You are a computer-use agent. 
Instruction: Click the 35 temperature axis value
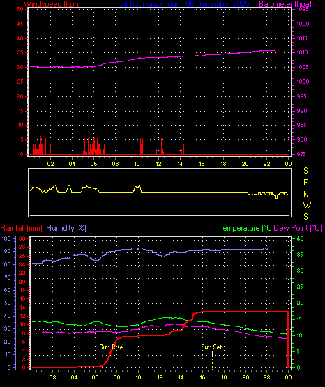click(300, 255)
